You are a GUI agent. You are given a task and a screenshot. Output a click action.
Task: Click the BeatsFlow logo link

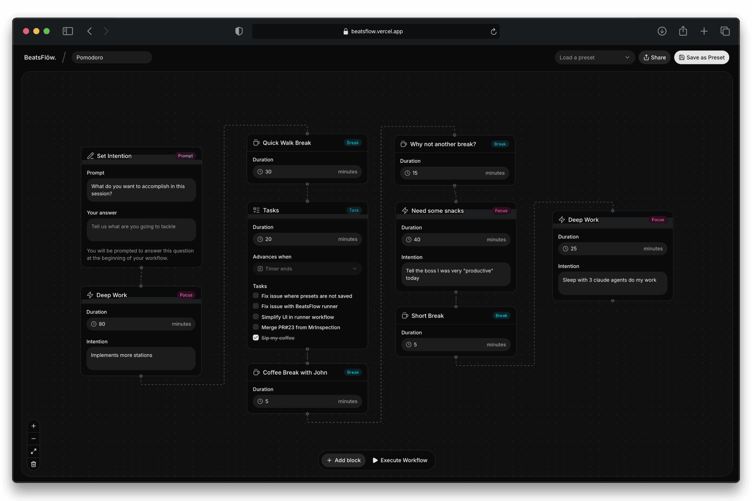[40, 58]
